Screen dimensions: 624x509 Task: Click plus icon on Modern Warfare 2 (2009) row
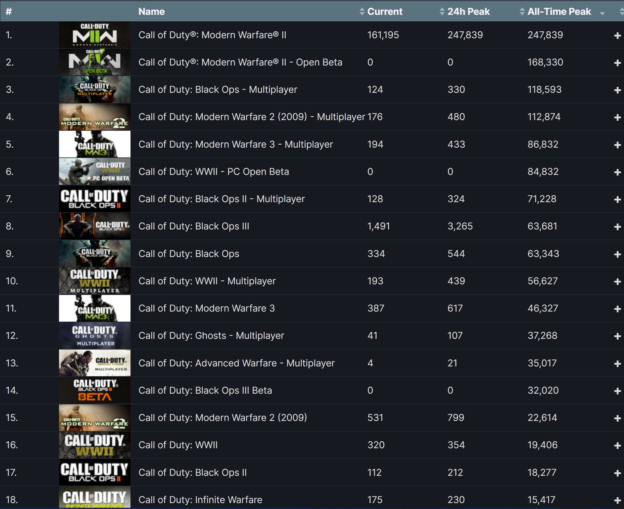click(x=617, y=418)
